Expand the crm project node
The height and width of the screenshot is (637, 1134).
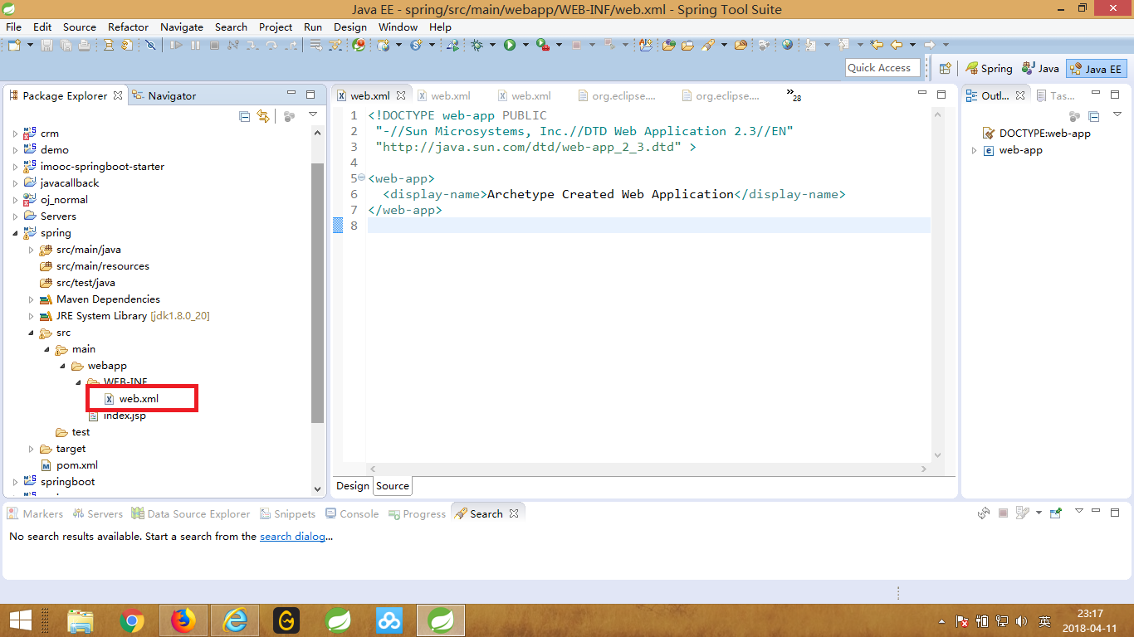(x=15, y=134)
